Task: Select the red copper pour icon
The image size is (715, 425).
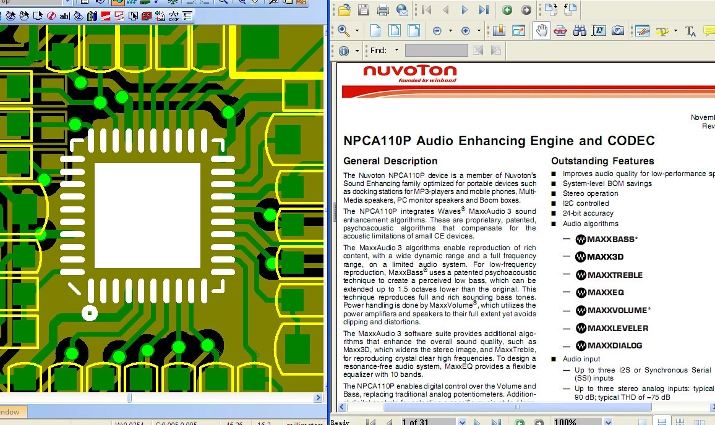Action: 105,17
